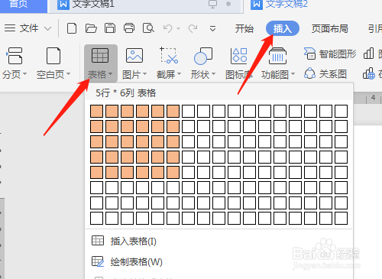Click the 截屏 screenshot icon
The width and height of the screenshot is (382, 279).
tap(169, 55)
